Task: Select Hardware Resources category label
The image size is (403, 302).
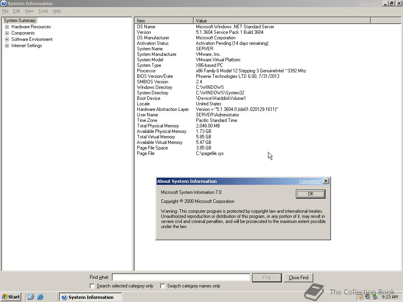Action: [x=31, y=27]
